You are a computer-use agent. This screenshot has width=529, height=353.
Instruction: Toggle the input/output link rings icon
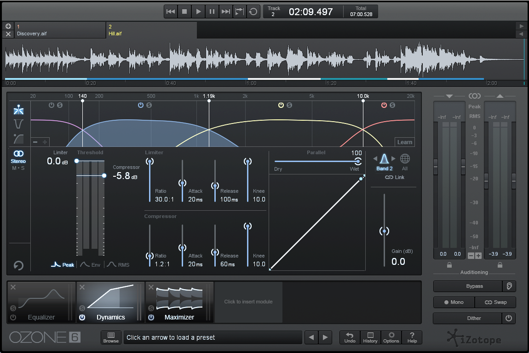tap(474, 96)
